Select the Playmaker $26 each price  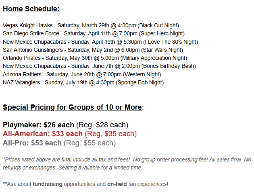tap(38, 125)
